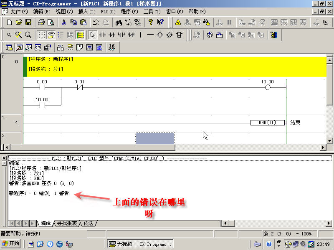Screen dimensions: 334x250
Task: Select the horizontal line tool
Action: pos(150,35)
